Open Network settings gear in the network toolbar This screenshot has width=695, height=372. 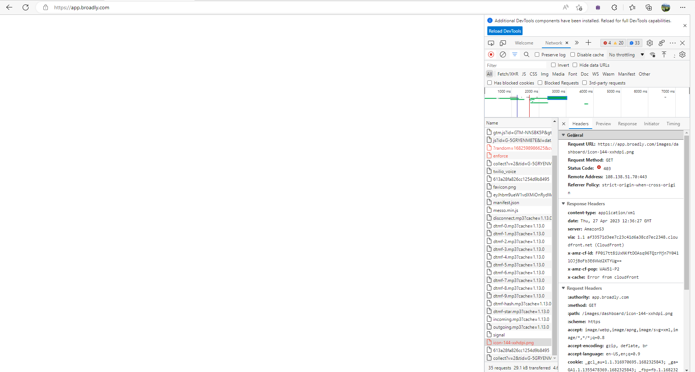[x=682, y=54]
